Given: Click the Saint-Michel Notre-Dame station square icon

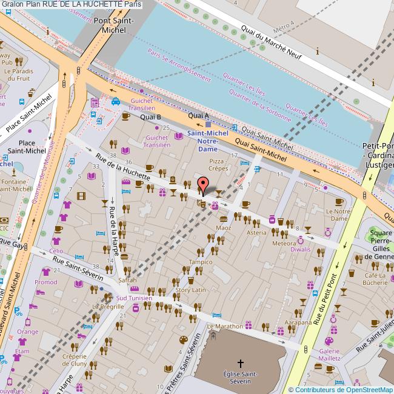Looking at the screenshot, I should pyautogui.click(x=208, y=124).
